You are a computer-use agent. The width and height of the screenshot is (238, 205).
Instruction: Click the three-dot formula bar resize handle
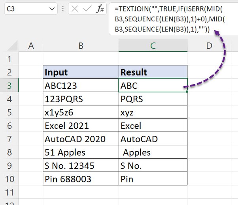coord(63,9)
